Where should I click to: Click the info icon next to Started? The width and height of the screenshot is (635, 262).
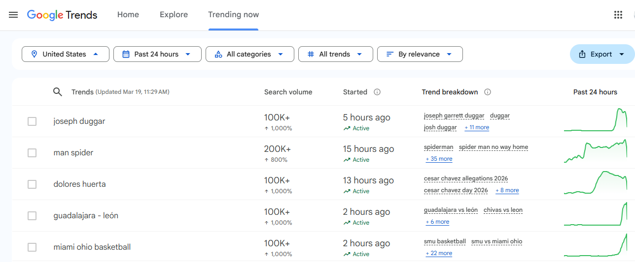point(377,92)
